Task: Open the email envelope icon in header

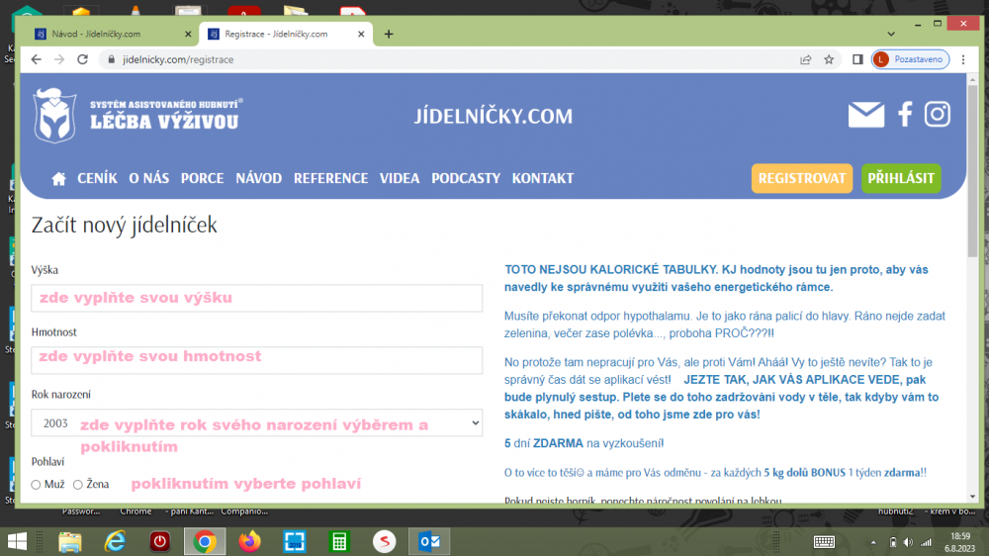Action: (x=866, y=115)
